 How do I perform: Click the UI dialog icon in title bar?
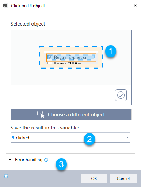click(x=5, y=5)
